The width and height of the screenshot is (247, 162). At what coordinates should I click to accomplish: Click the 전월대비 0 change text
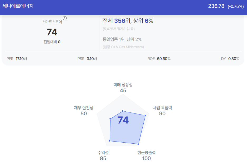(x=52, y=42)
